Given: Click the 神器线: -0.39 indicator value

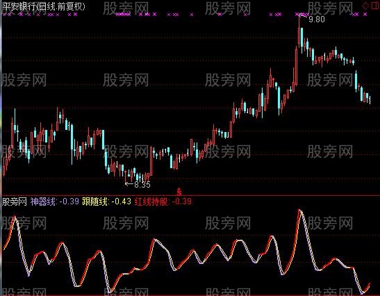Looking at the screenshot, I should [x=55, y=202].
